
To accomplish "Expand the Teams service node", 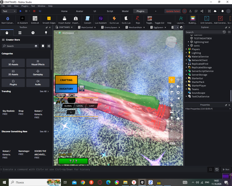I will point(187,89).
